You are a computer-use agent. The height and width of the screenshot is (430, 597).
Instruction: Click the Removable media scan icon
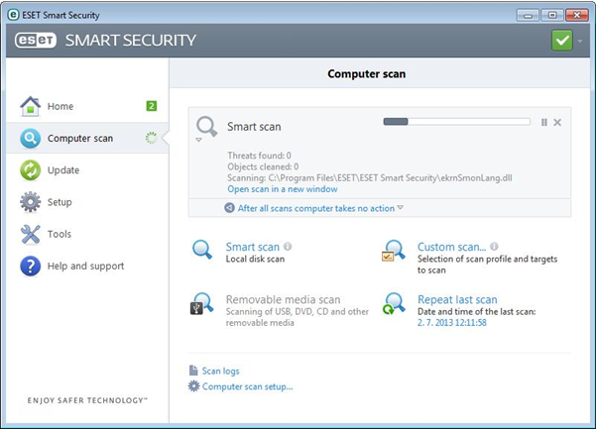click(202, 303)
